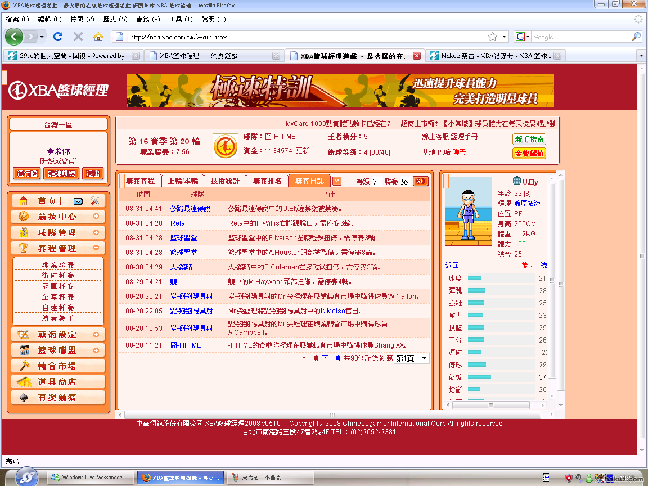Click the 極速特訓 banner advertisement
The image size is (648, 486).
click(x=340, y=91)
